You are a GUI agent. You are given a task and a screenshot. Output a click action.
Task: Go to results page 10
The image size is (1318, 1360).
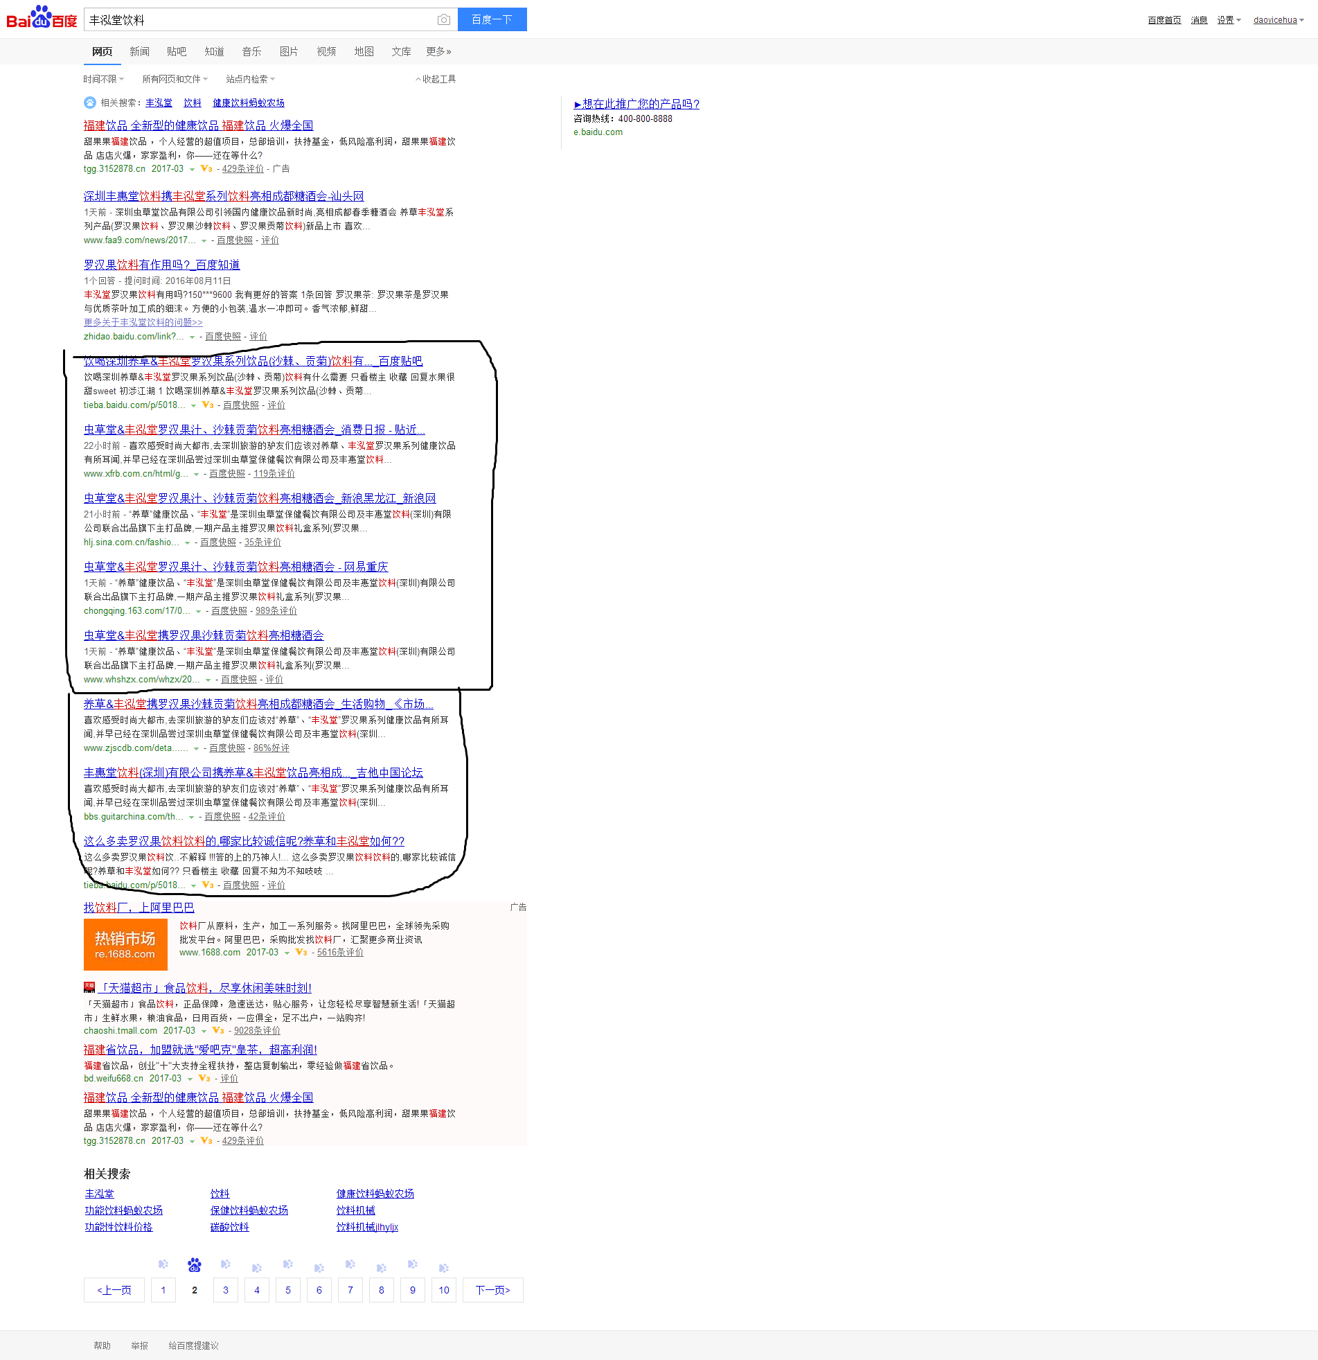[444, 1291]
